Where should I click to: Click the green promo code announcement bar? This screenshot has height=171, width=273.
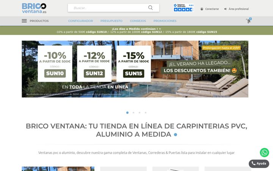click(x=136, y=30)
